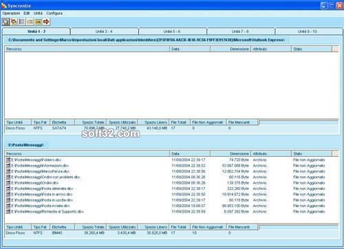Open the Operazioni menu

click(x=11, y=13)
